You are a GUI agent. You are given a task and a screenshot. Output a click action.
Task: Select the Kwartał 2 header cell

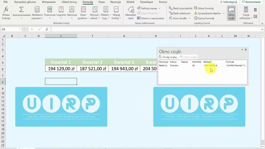coord(93,62)
